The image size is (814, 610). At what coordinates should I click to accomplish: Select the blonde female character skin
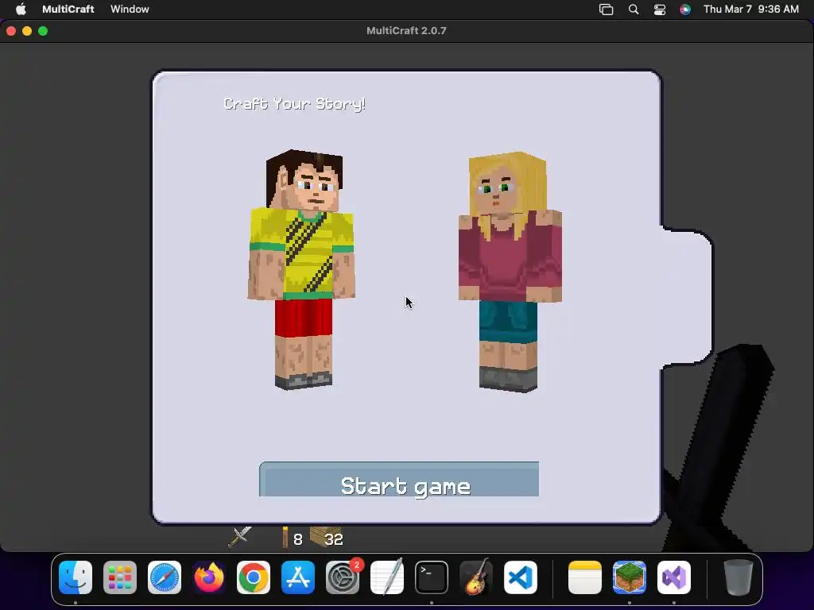tap(510, 272)
